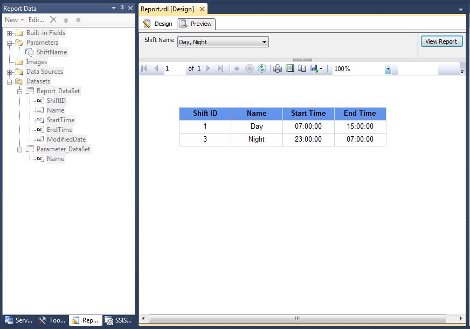Select Name field under Parameter_DataSet
This screenshot has height=329, width=470.
56,159
